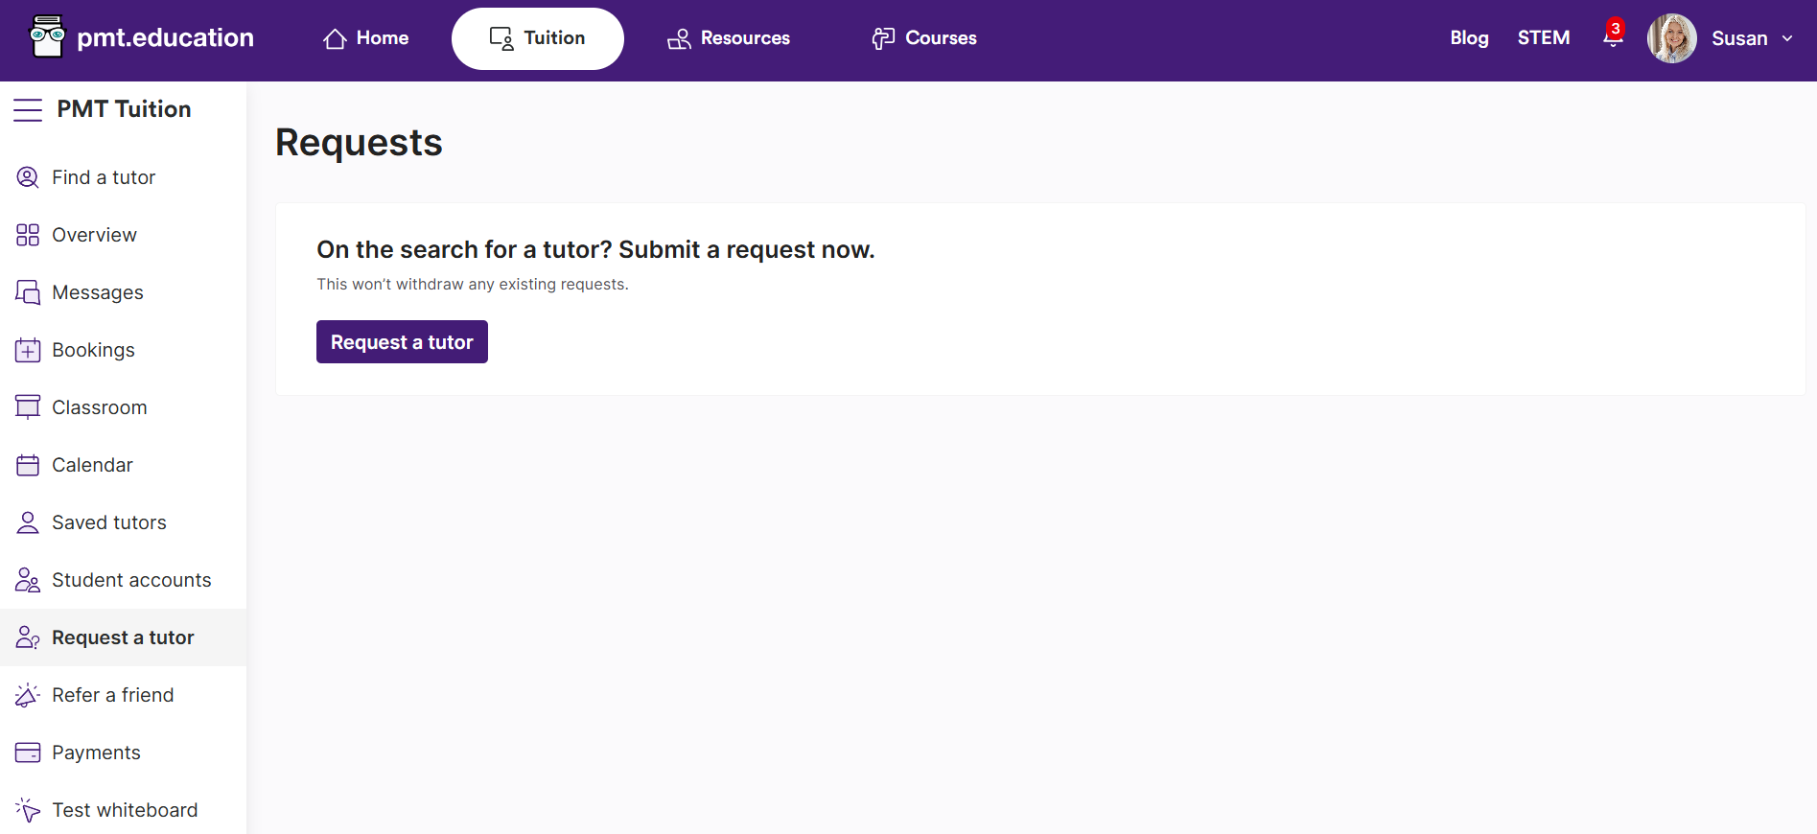
Task: Click the Test whiteboard cursor icon
Action: point(28,810)
